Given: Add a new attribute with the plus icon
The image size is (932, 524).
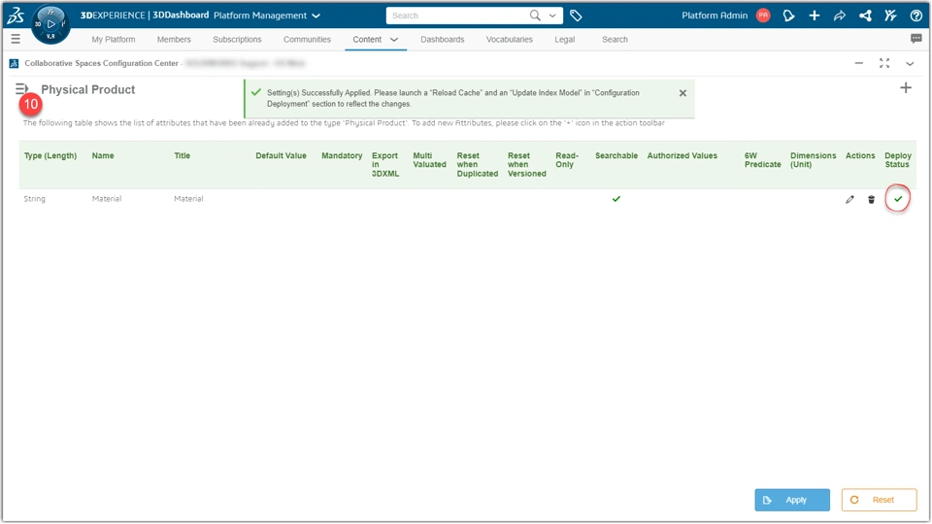Looking at the screenshot, I should [x=906, y=88].
